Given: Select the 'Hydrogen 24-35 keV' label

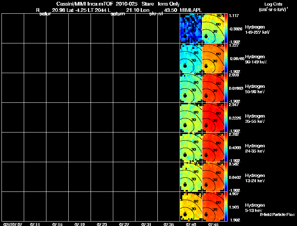Looking at the screenshot, I should [x=255, y=148].
